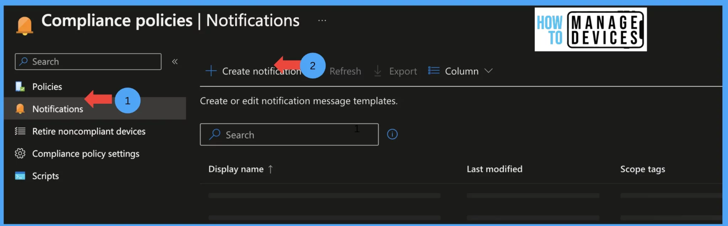Click the notifications Search field in main pane
The height and width of the screenshot is (226, 728).
coord(289,134)
